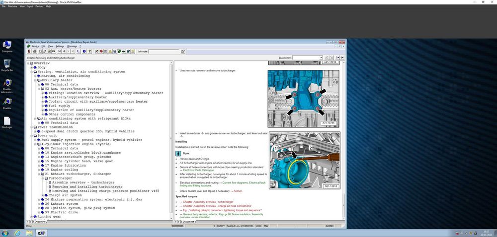Click the blank new page toolbar icon

[41, 51]
